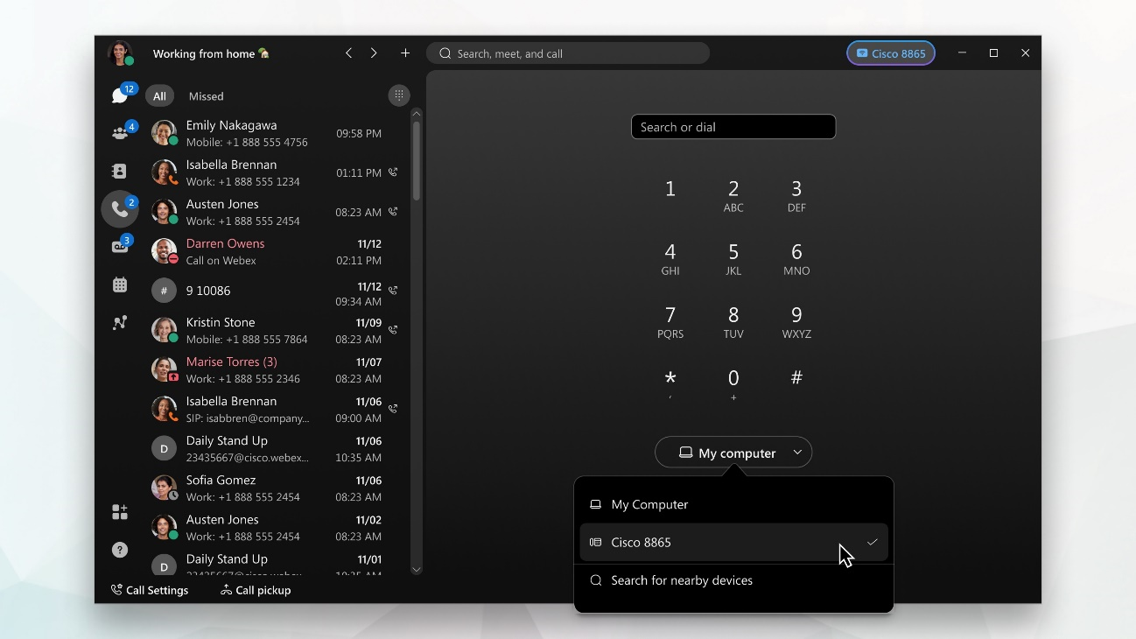Screen dimensions: 1136x639
Task: Go back with the left arrow
Action: [x=348, y=53]
